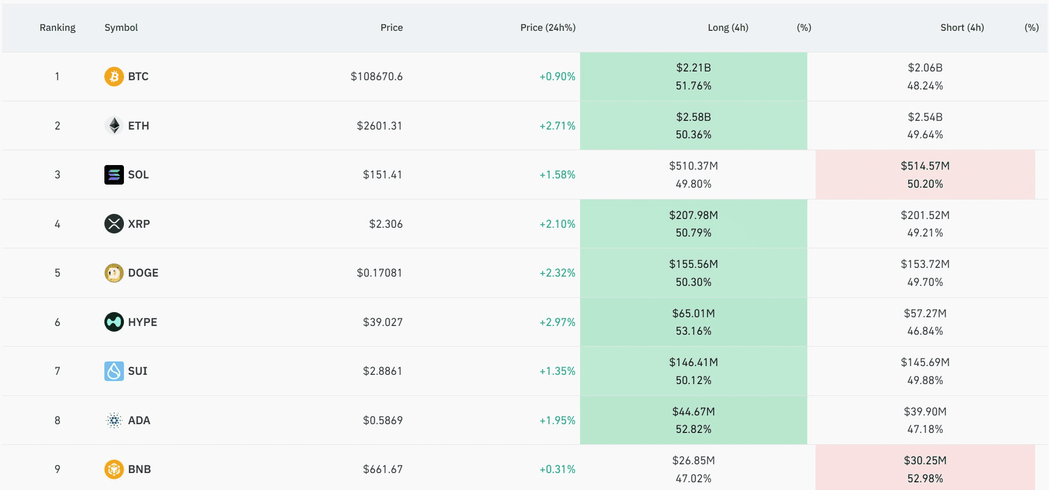This screenshot has width=1049, height=490.
Task: Open the ADA symbol link
Action: (139, 421)
